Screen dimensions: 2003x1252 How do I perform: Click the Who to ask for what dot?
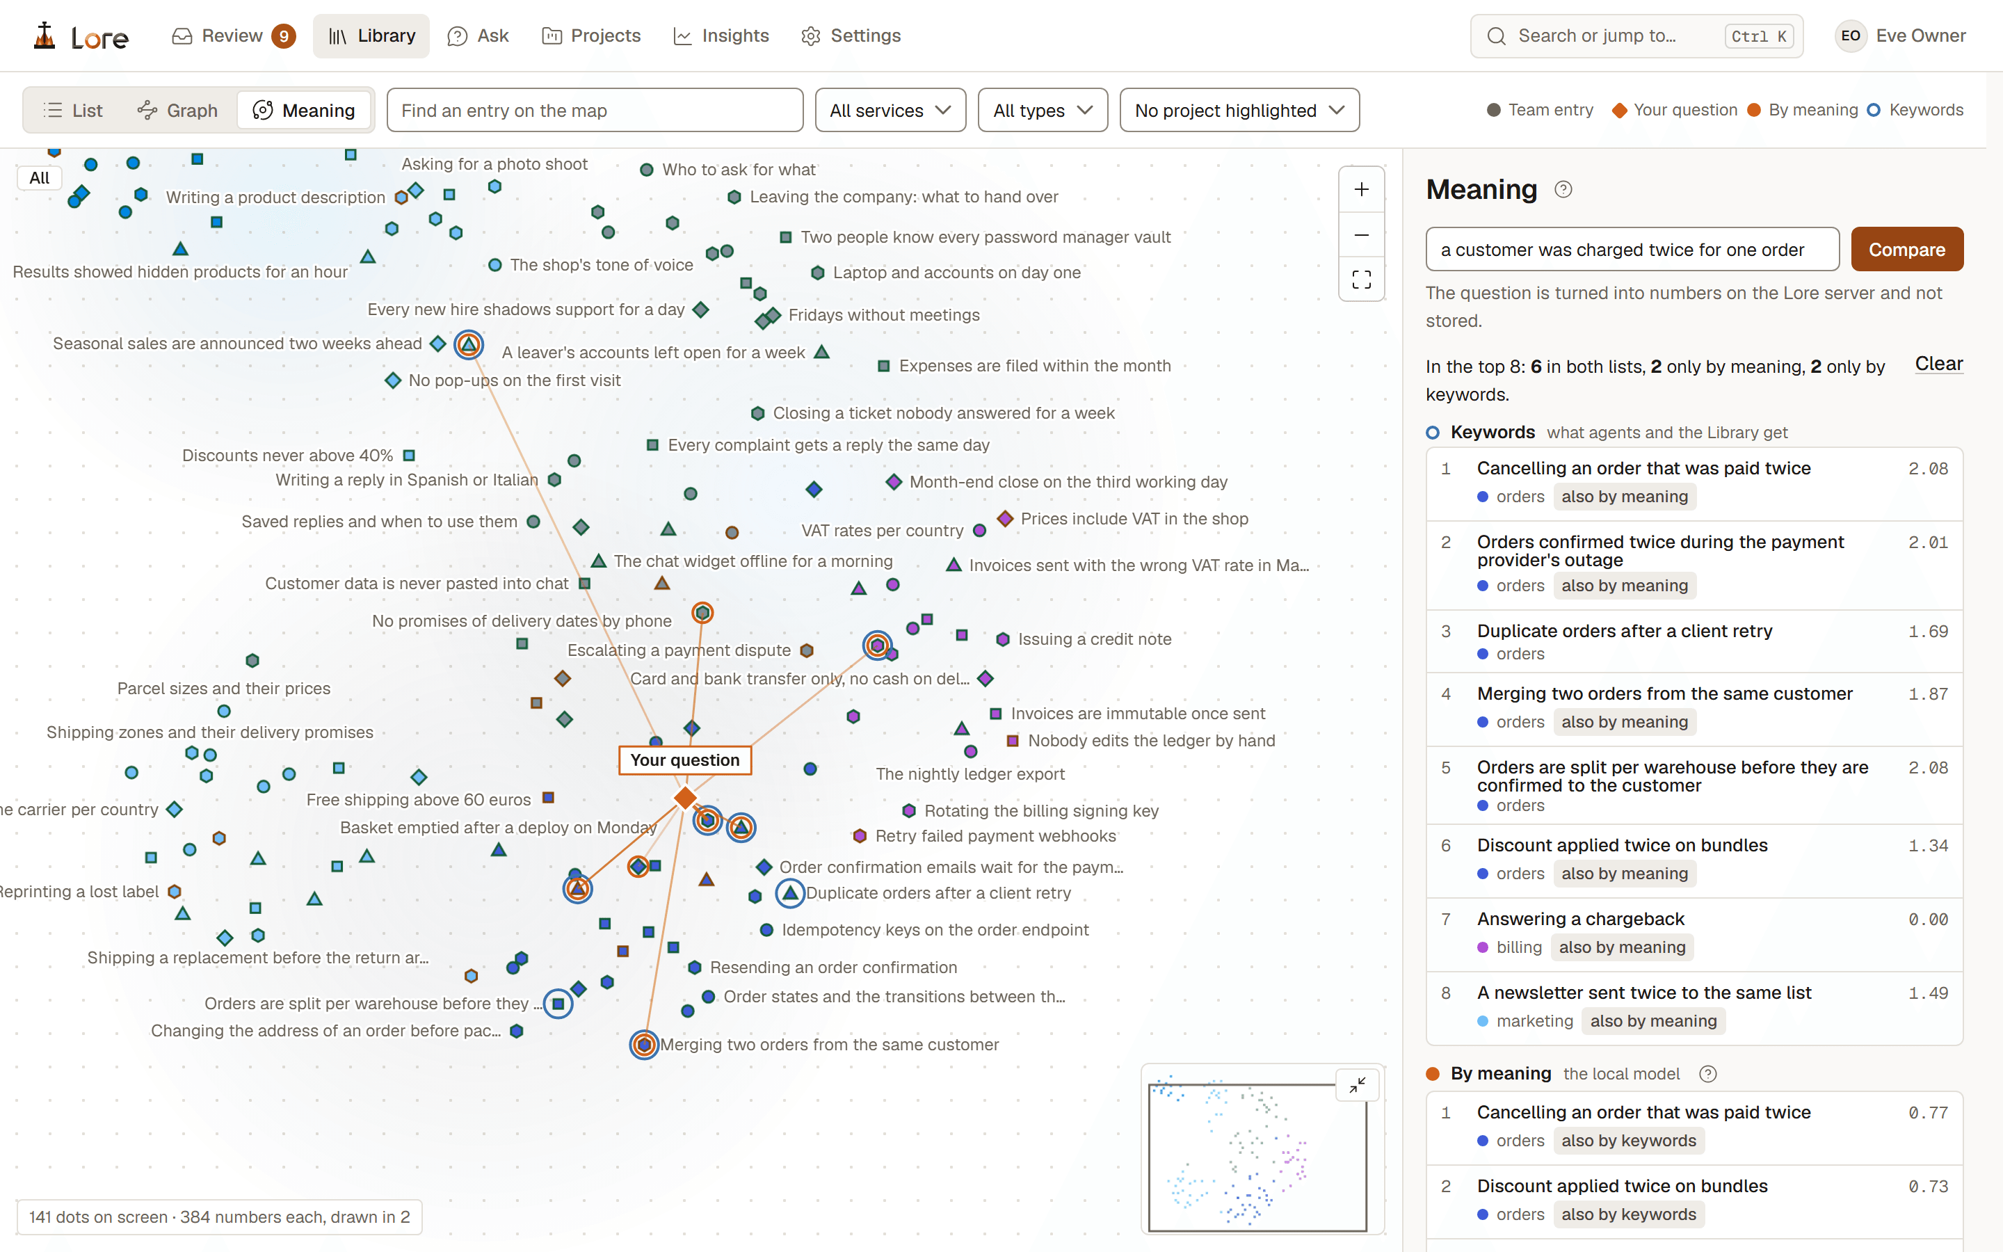646,170
